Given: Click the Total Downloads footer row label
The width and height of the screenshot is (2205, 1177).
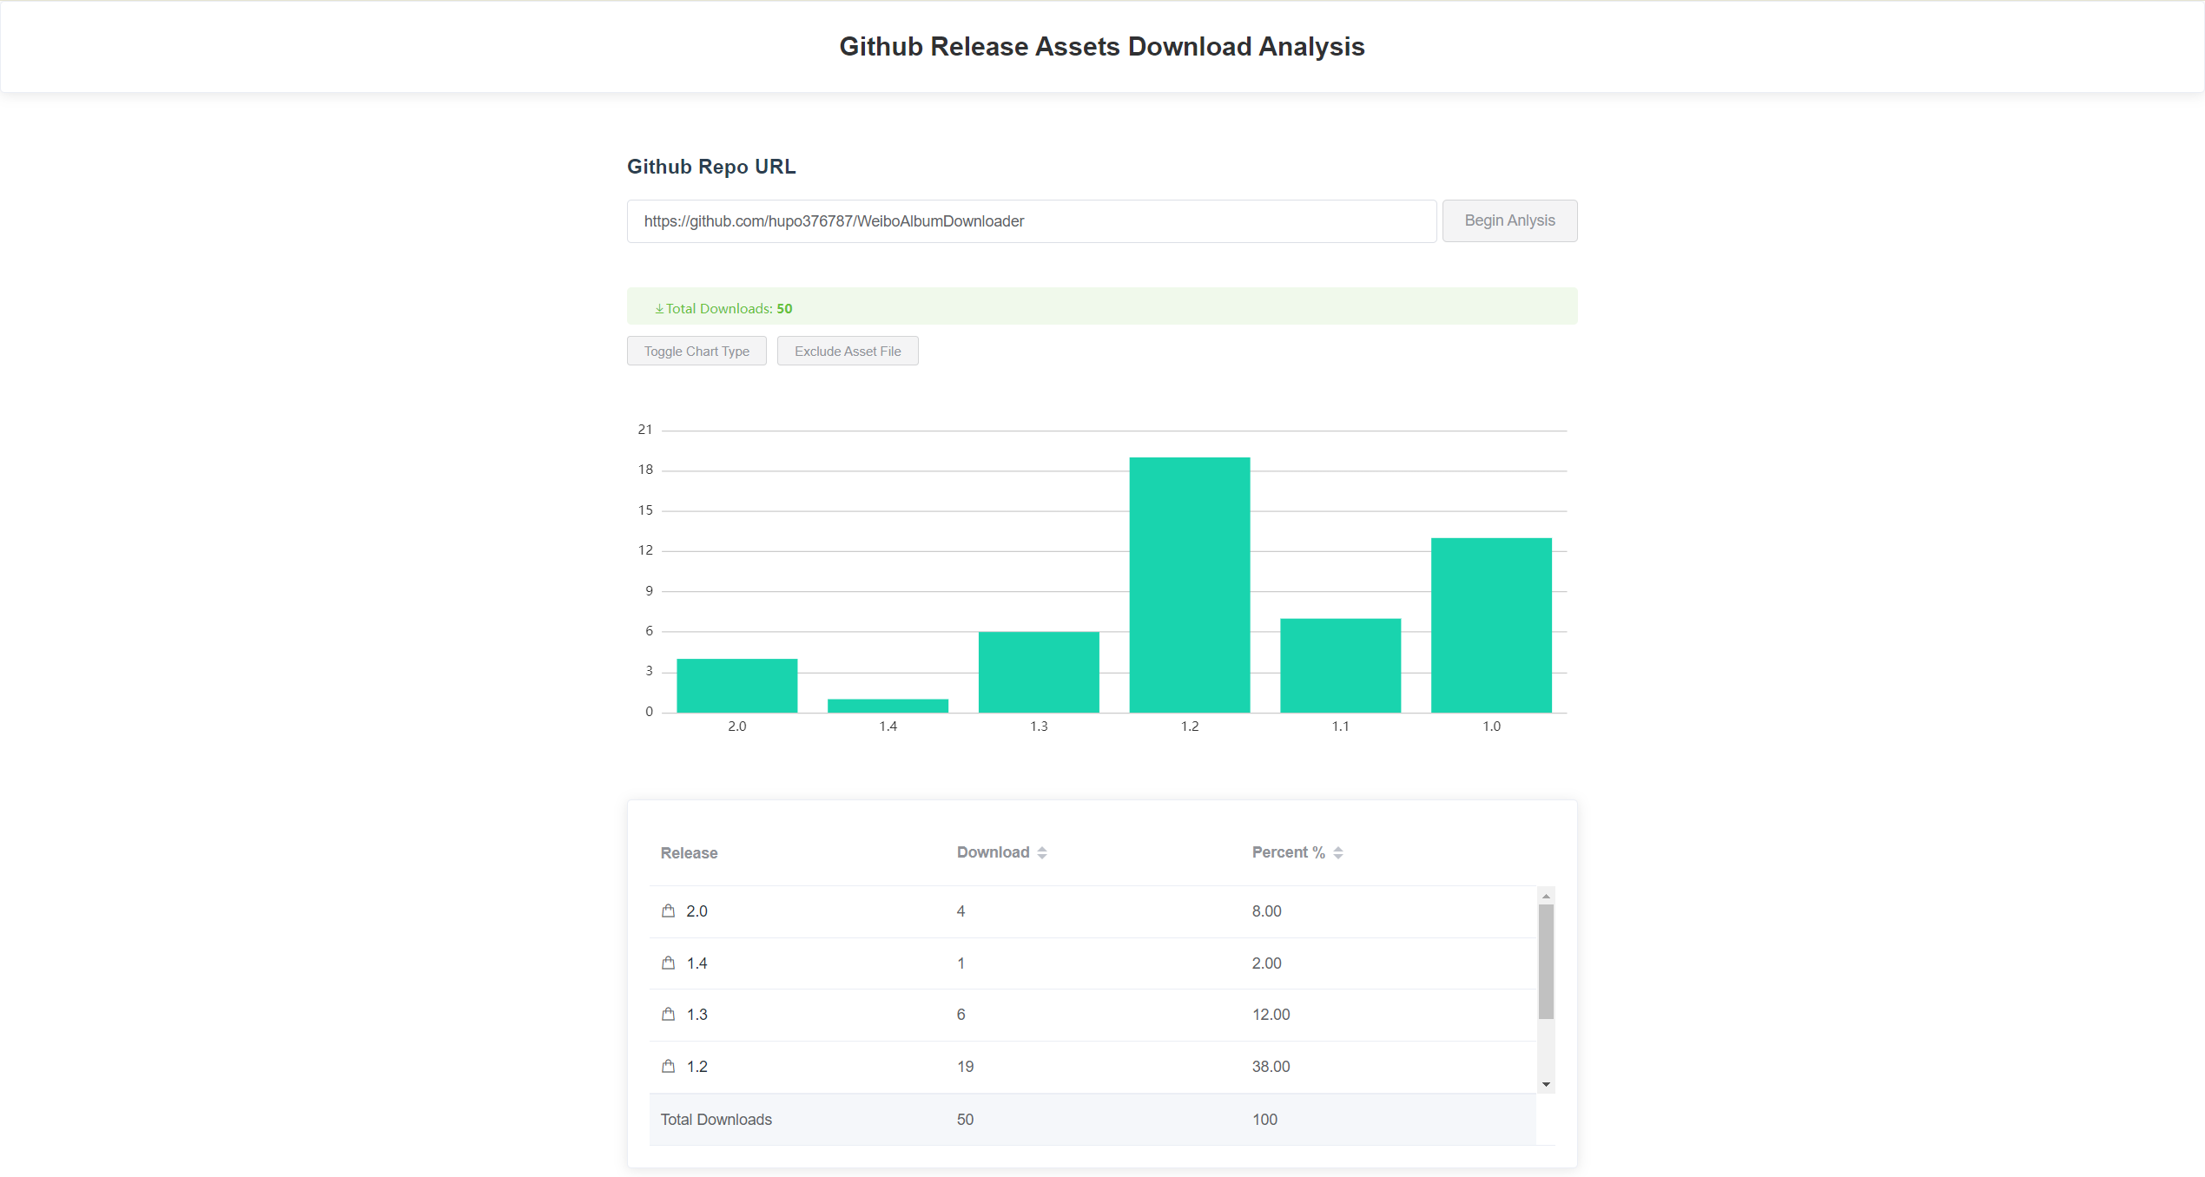Looking at the screenshot, I should (x=716, y=1120).
